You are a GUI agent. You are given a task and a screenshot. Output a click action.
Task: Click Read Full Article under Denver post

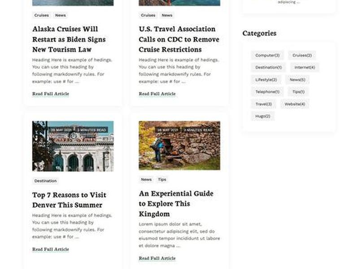51,249
